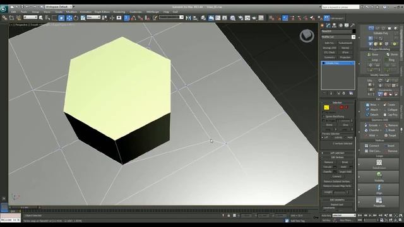Viewport: 404px width, 227px height.
Task: Open the reference coordinate system View dropdown
Action: (93, 17)
